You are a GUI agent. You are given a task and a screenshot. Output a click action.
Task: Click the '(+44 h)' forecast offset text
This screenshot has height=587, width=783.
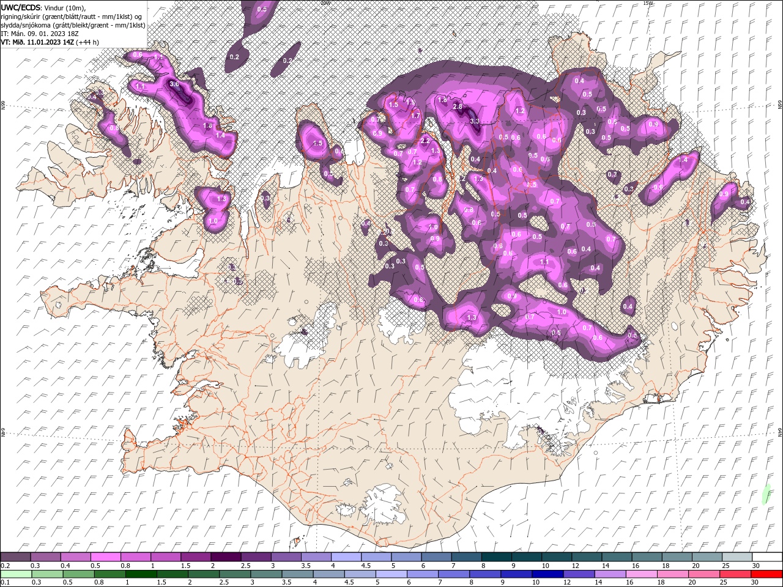pos(87,42)
